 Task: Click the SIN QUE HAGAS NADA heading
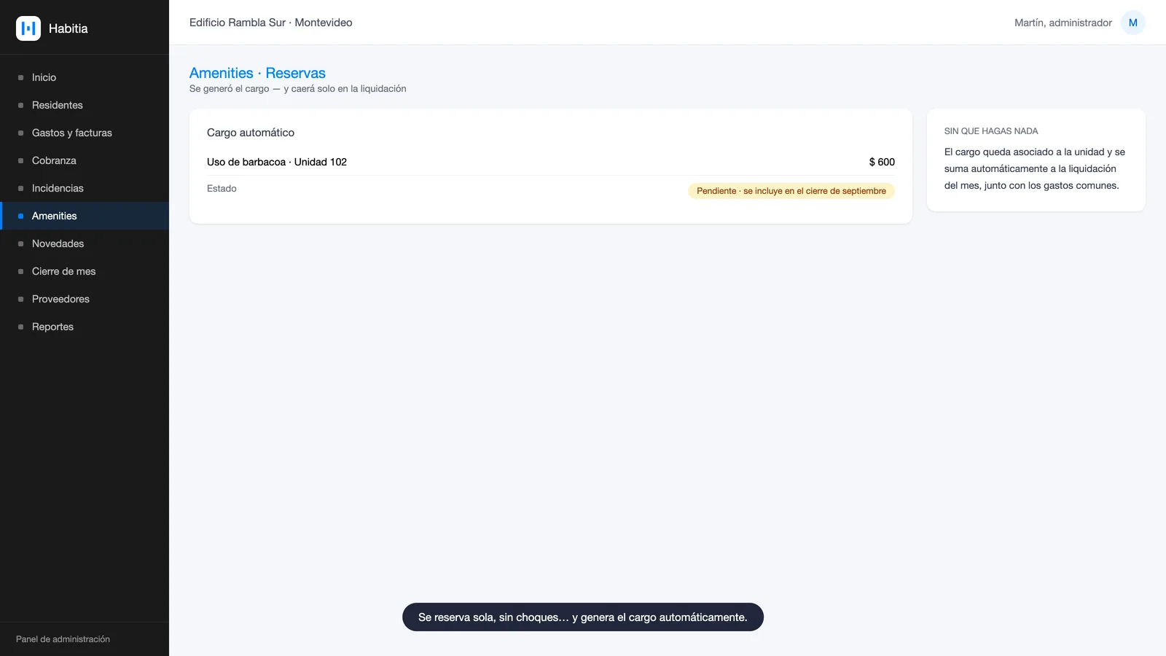(x=991, y=131)
